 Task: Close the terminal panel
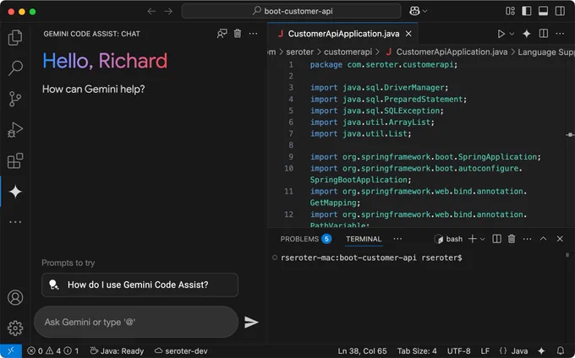[560, 239]
